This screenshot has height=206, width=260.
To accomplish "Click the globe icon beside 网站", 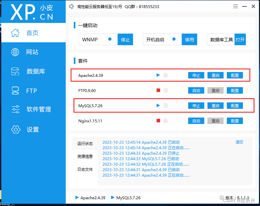I will click(15, 52).
